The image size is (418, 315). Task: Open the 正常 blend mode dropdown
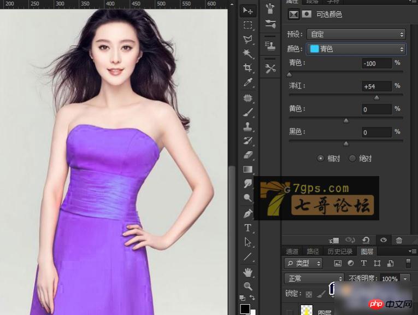click(314, 279)
